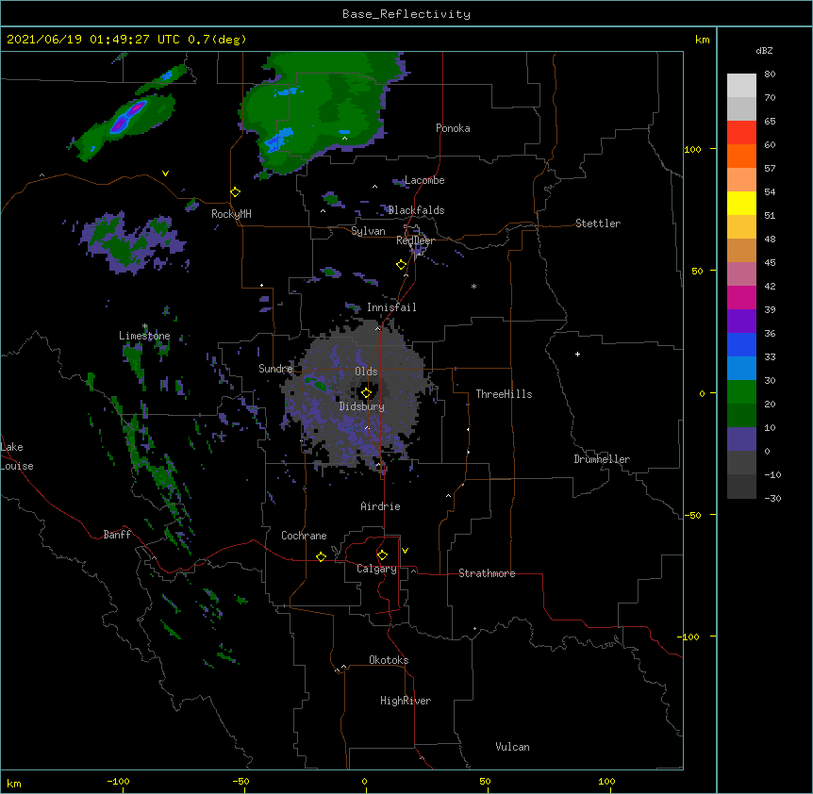Click the radar site diamond between Olds and Didsbury
Screen dimensions: 813x794
(366, 393)
